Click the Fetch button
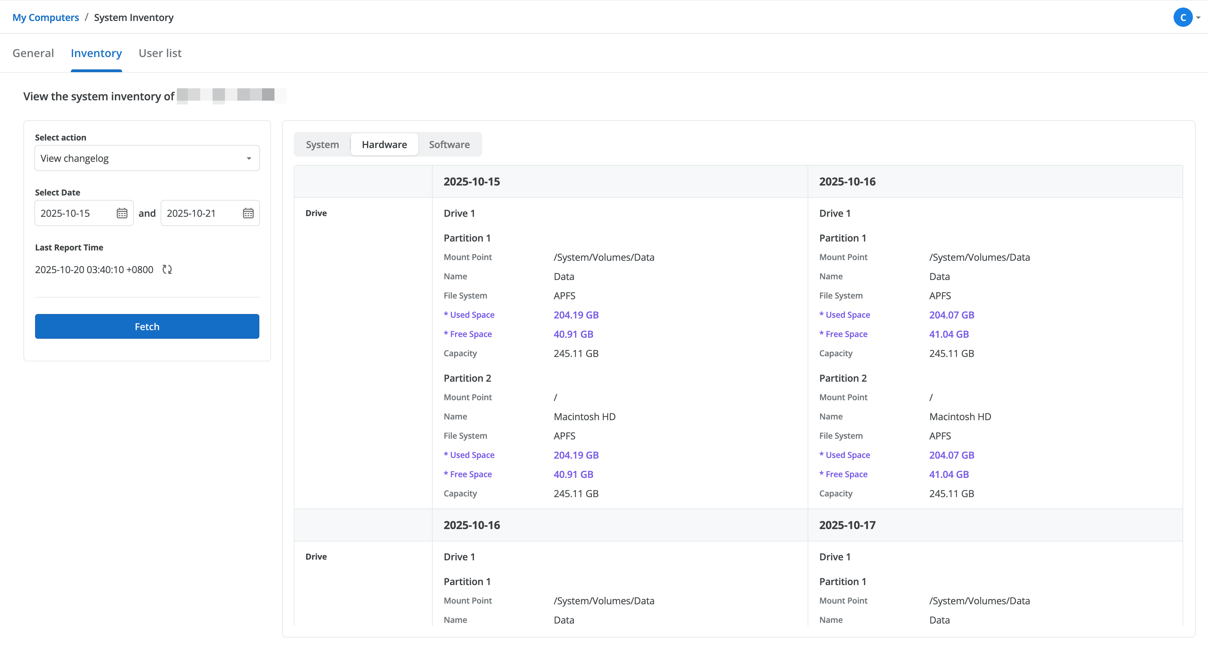This screenshot has height=650, width=1208. 147,326
